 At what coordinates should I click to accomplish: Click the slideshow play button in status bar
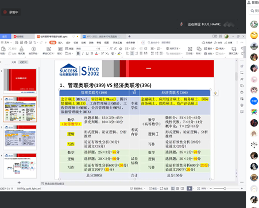point(190,189)
